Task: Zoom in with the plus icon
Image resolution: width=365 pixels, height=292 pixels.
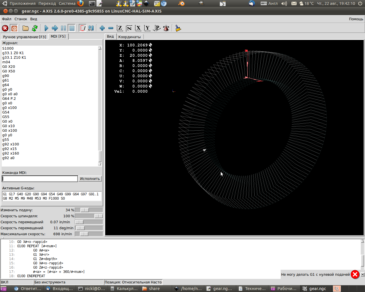Action: (x=102, y=28)
